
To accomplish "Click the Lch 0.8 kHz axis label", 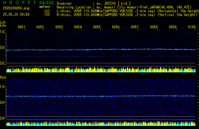I will tap(3, 63).
